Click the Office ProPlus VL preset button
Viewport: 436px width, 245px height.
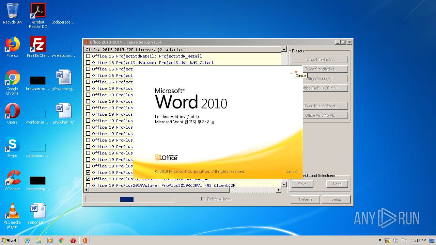pyautogui.click(x=320, y=60)
